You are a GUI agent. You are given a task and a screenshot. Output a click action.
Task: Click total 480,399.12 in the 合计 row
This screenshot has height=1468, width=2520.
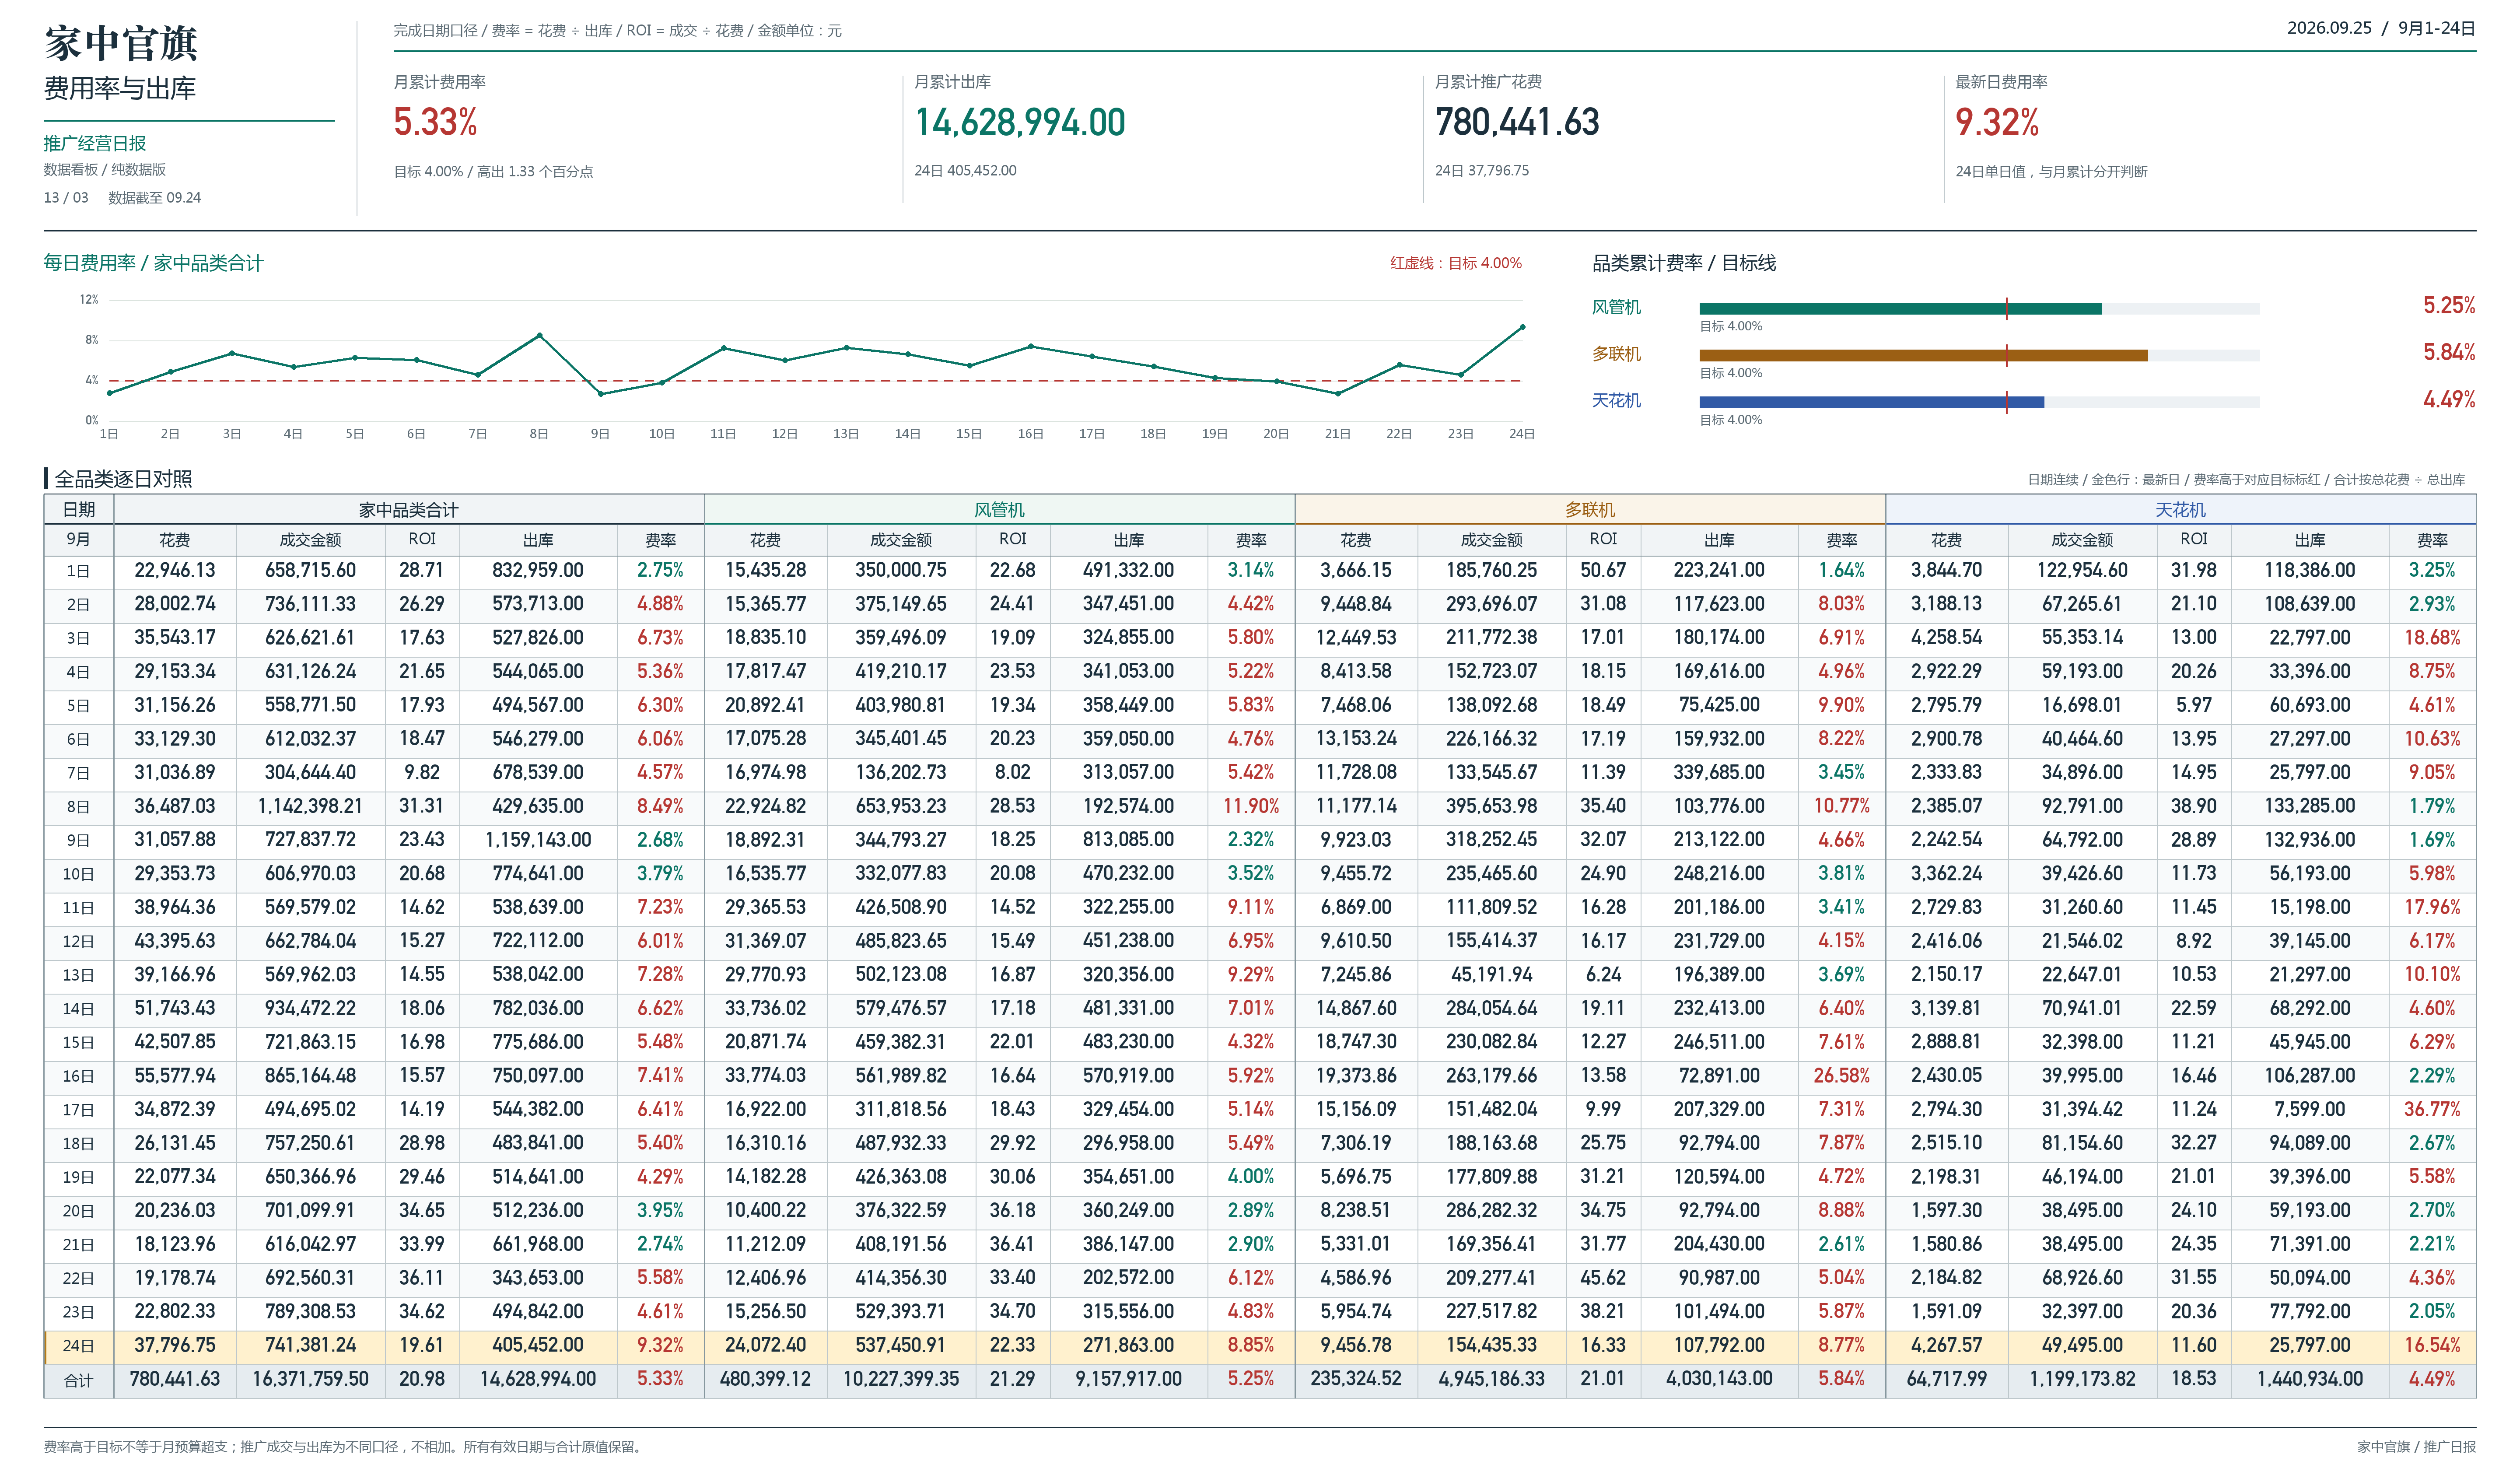(x=765, y=1380)
